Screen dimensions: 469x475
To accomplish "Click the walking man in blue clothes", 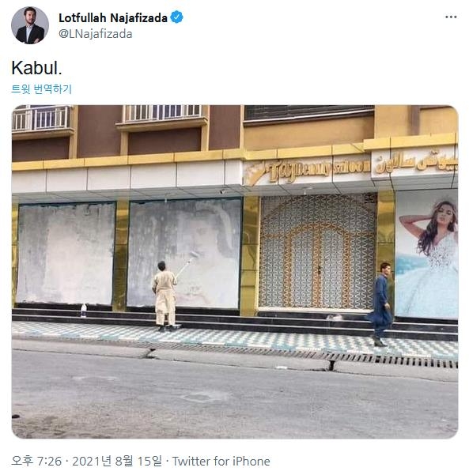I will (x=380, y=303).
